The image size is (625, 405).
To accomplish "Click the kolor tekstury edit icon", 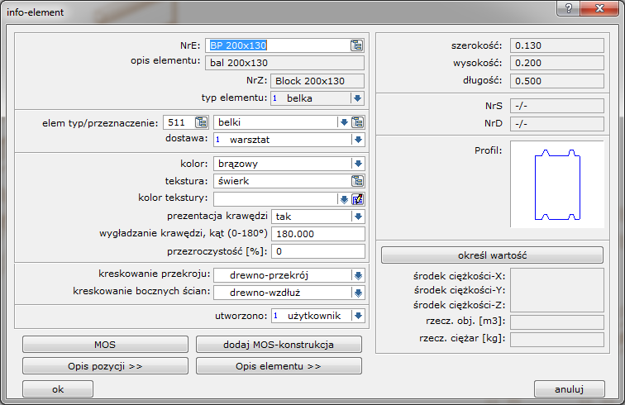I will (x=357, y=198).
